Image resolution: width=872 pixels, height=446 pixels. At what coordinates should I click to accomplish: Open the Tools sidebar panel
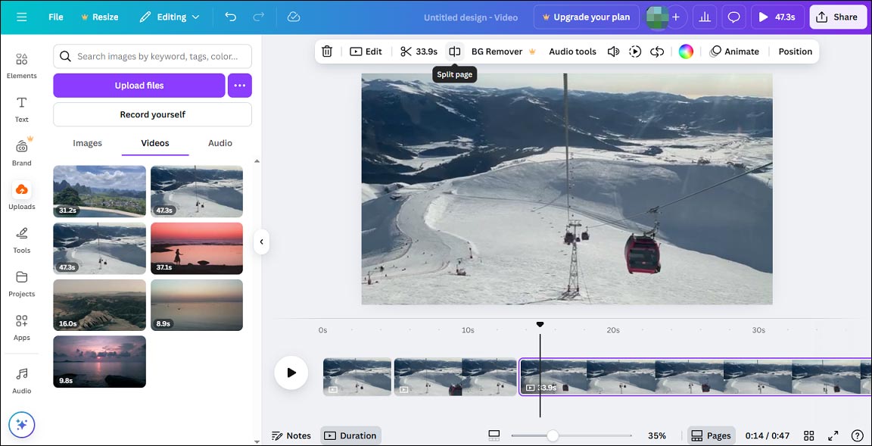(x=22, y=240)
